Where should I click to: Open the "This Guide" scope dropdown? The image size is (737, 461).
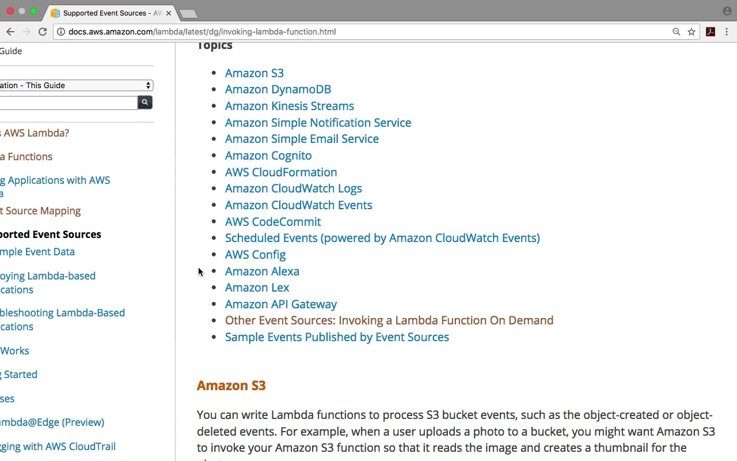(76, 85)
